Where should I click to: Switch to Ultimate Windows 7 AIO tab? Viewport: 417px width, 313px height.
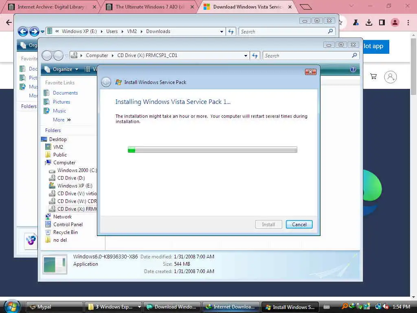pos(150,7)
